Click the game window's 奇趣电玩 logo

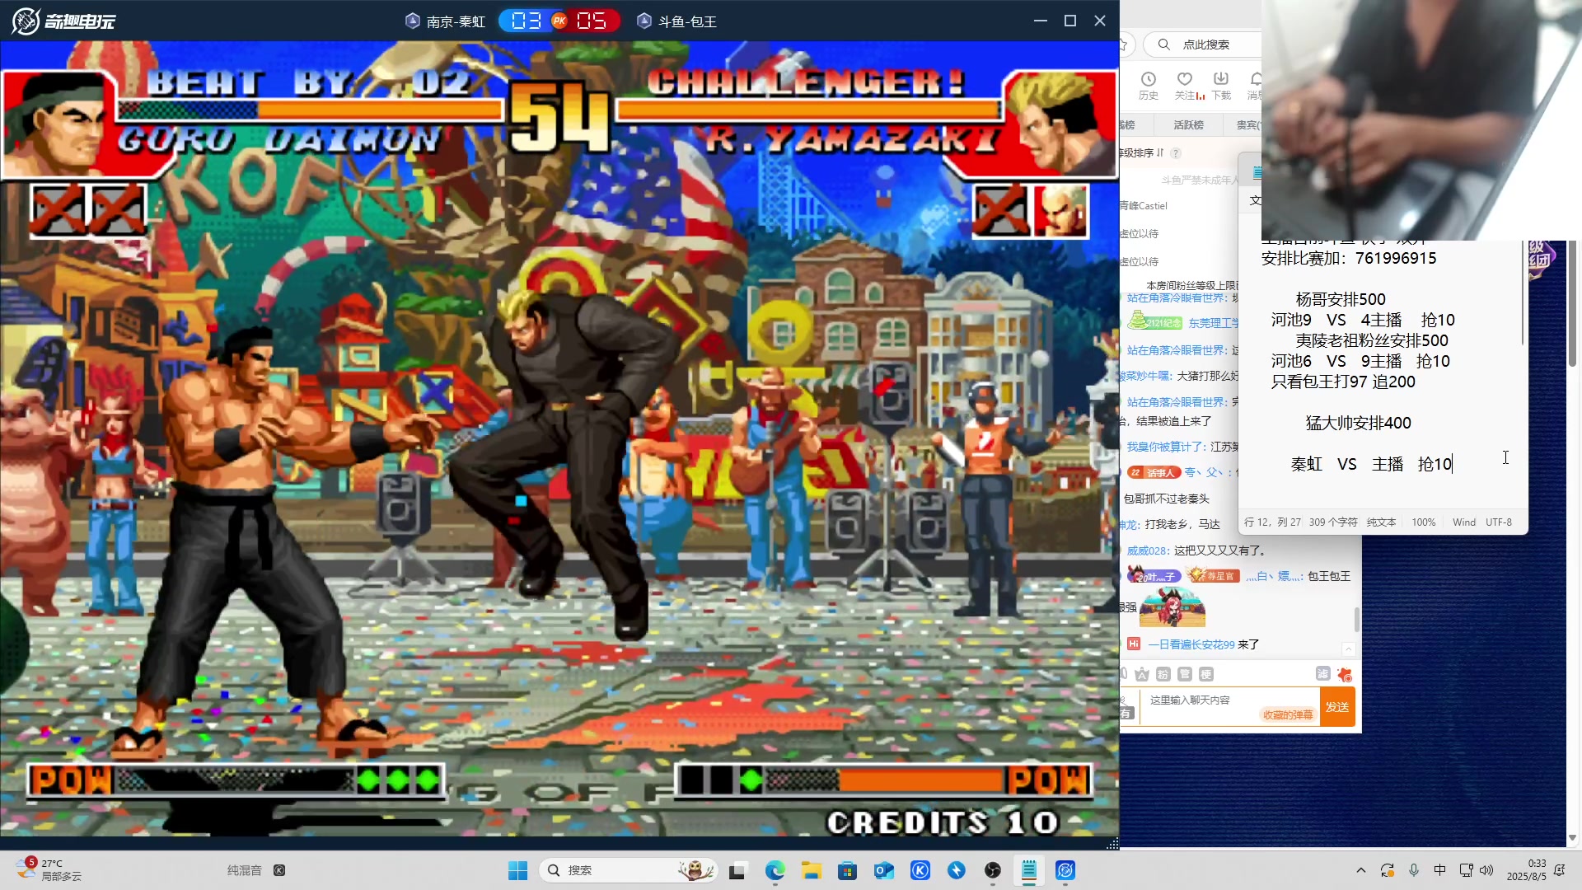point(64,21)
